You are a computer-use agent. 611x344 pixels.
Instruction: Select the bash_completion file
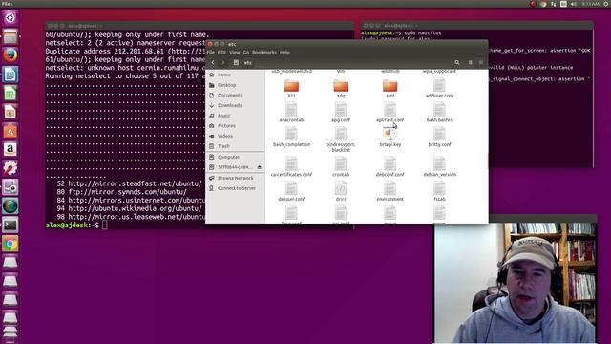tap(291, 137)
